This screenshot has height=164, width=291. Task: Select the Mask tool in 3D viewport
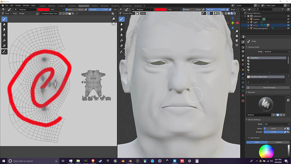click(x=121, y=45)
